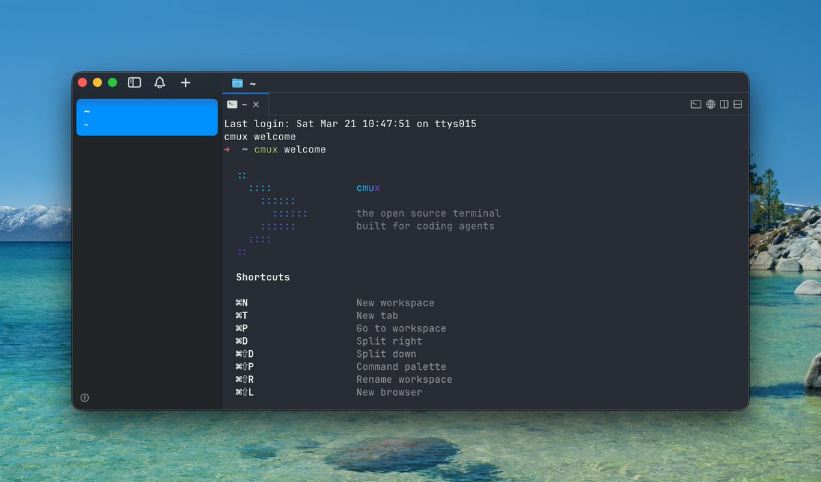The height and width of the screenshot is (482, 821).
Task: Click the terminal icon in the tab
Action: pos(233,105)
